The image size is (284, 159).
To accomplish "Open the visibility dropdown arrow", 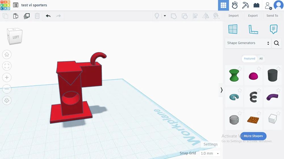I will coord(165,16).
